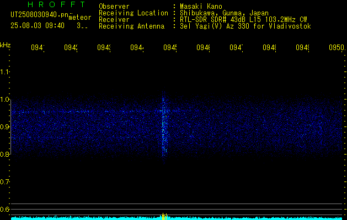Select the location Shibukawa, Gunma, Japan
347x220 pixels.
coord(224,13)
